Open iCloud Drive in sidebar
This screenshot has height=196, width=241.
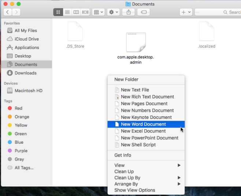(26, 39)
